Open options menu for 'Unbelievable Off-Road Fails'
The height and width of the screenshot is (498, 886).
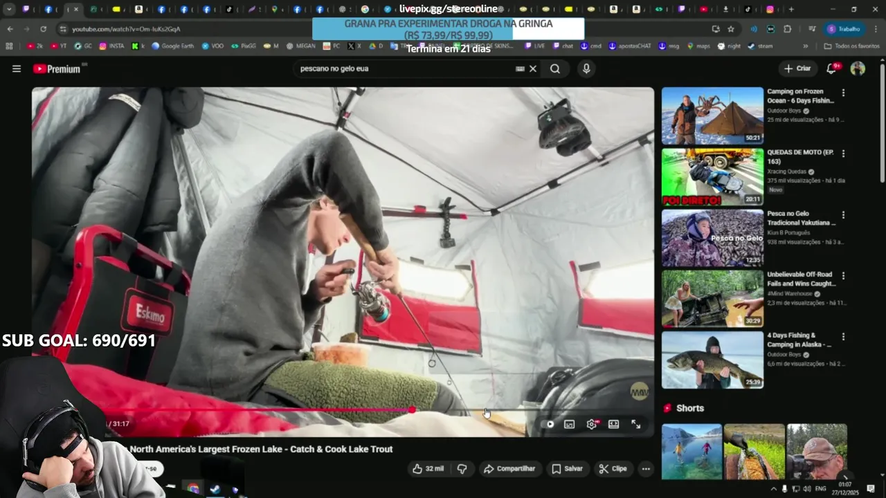tap(843, 275)
